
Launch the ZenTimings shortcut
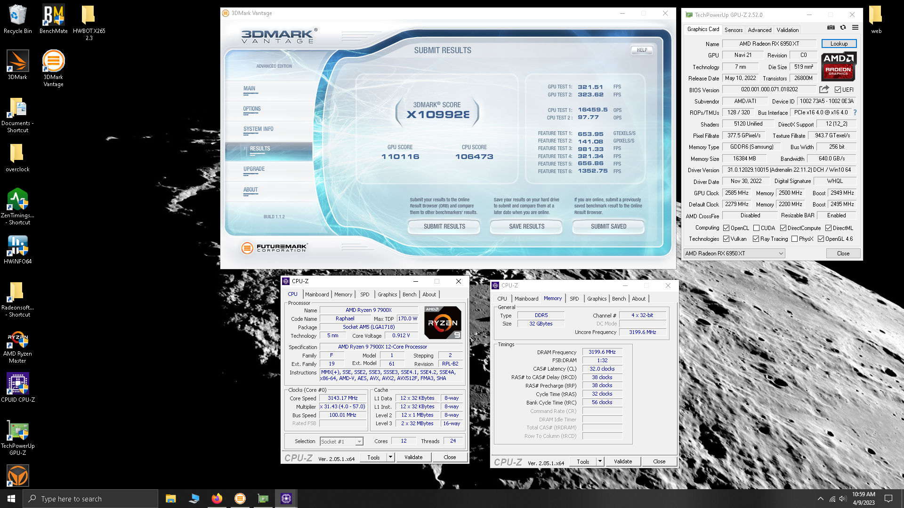click(17, 206)
